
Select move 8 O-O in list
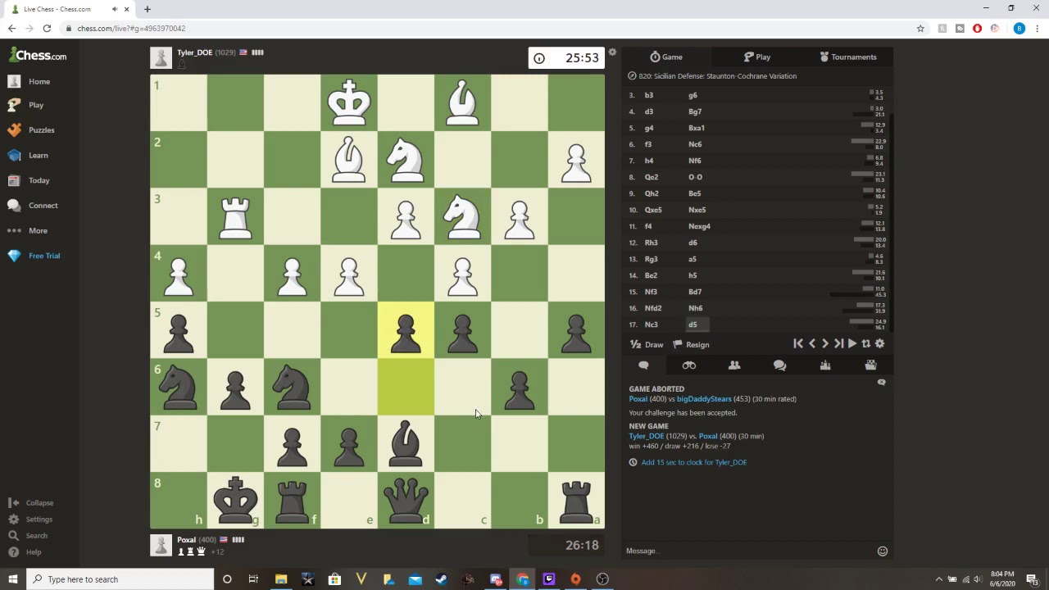coord(695,177)
